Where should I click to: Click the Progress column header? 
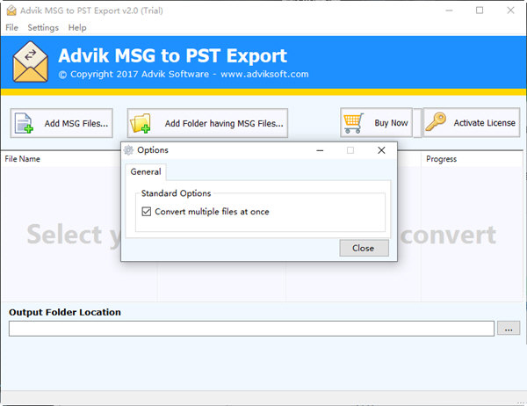(441, 159)
